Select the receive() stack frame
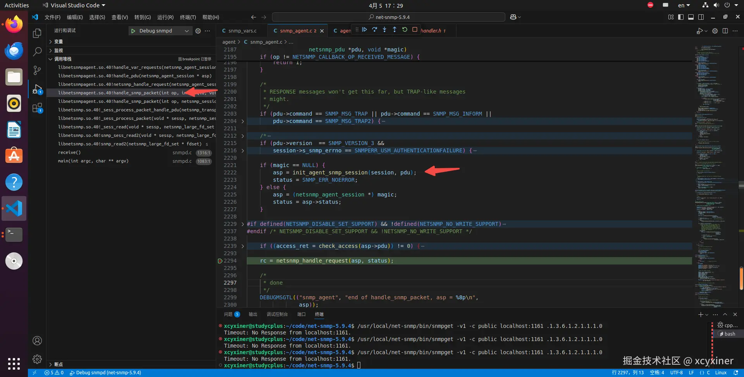 point(70,153)
